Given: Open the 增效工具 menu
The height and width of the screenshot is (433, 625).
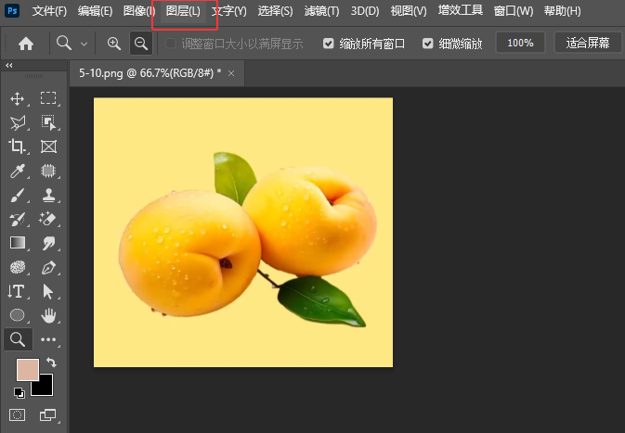Looking at the screenshot, I should (x=461, y=10).
